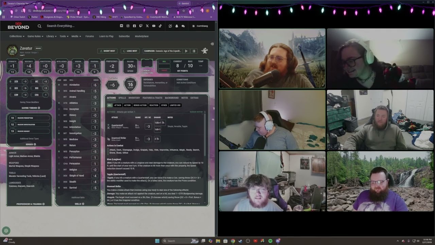The width and height of the screenshot is (435, 245).
Task: Open the X (Twitter) icon in header
Action: pyautogui.click(x=147, y=26)
